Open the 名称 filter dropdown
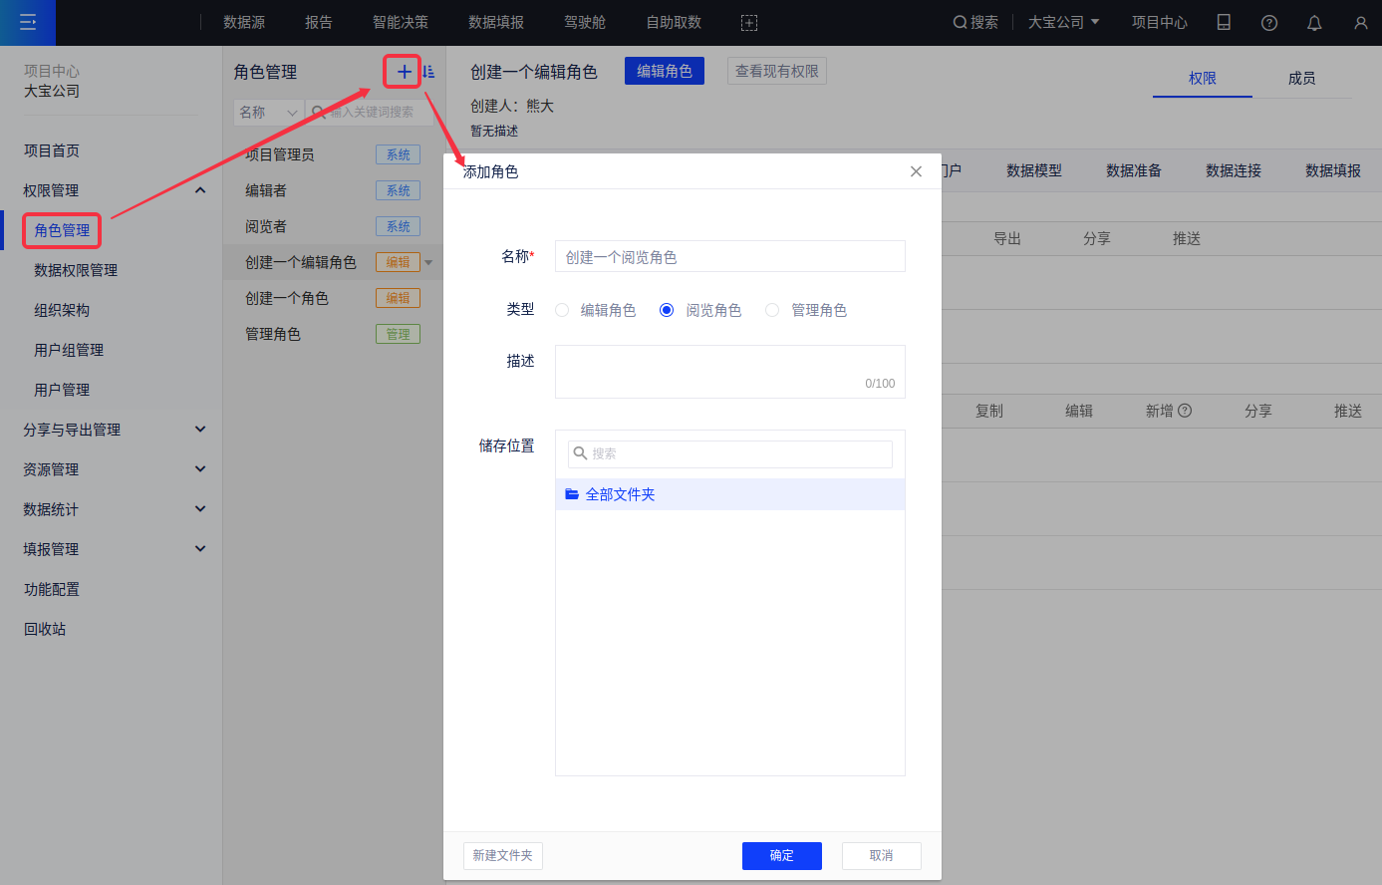 tap(268, 112)
